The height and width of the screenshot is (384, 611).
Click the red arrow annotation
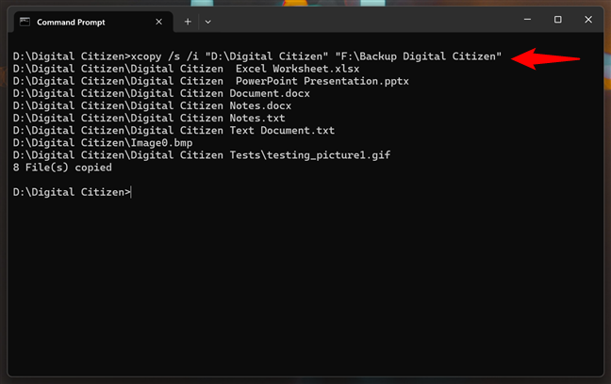pos(545,57)
